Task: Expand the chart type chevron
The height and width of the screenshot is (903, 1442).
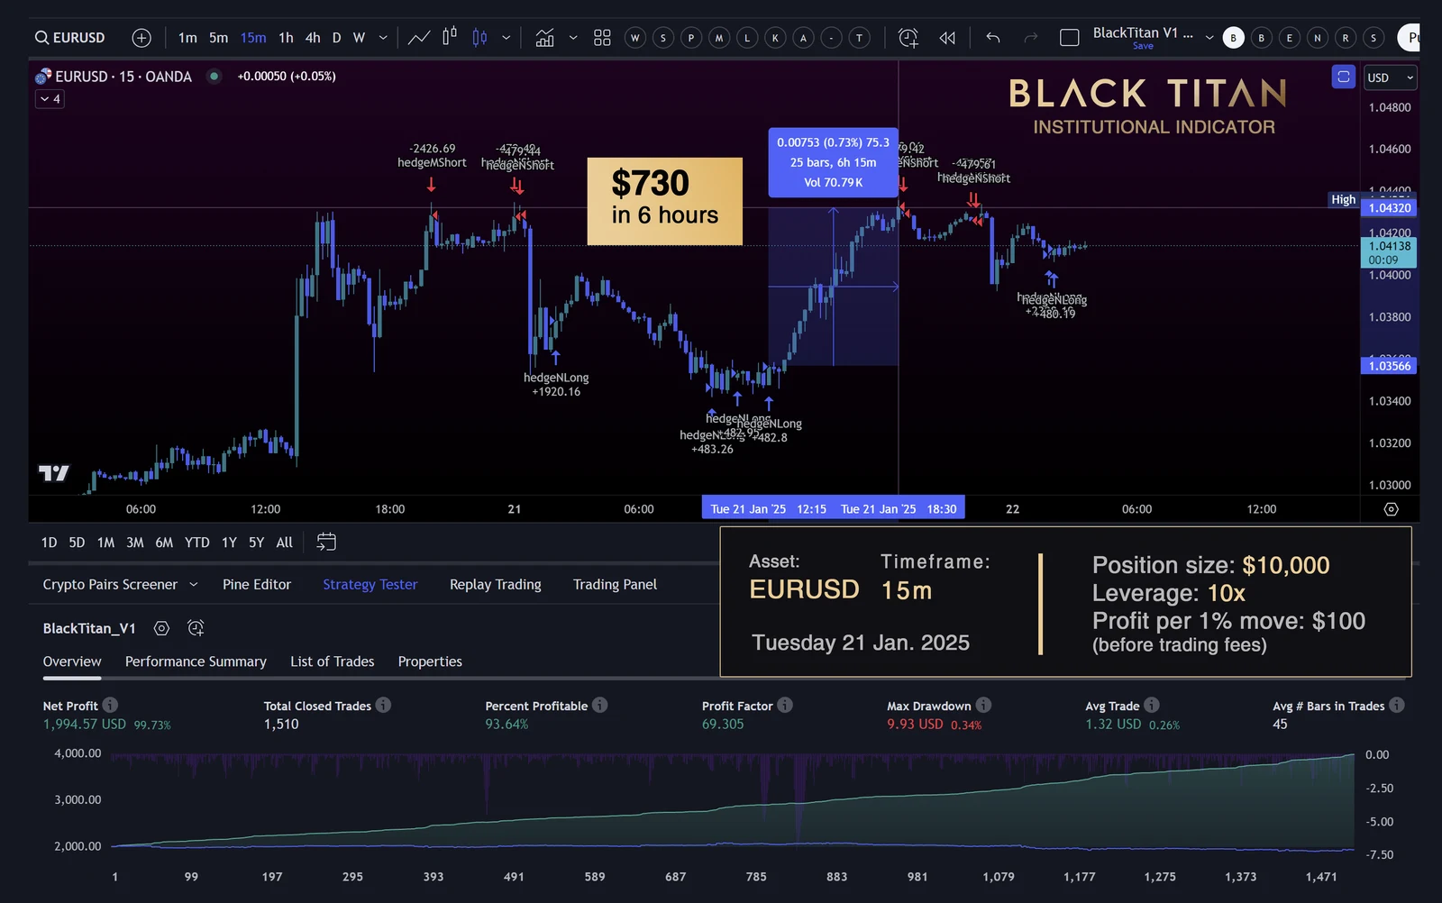Action: (507, 38)
